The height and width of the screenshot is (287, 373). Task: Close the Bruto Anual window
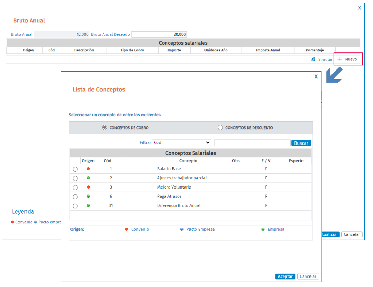[360, 8]
